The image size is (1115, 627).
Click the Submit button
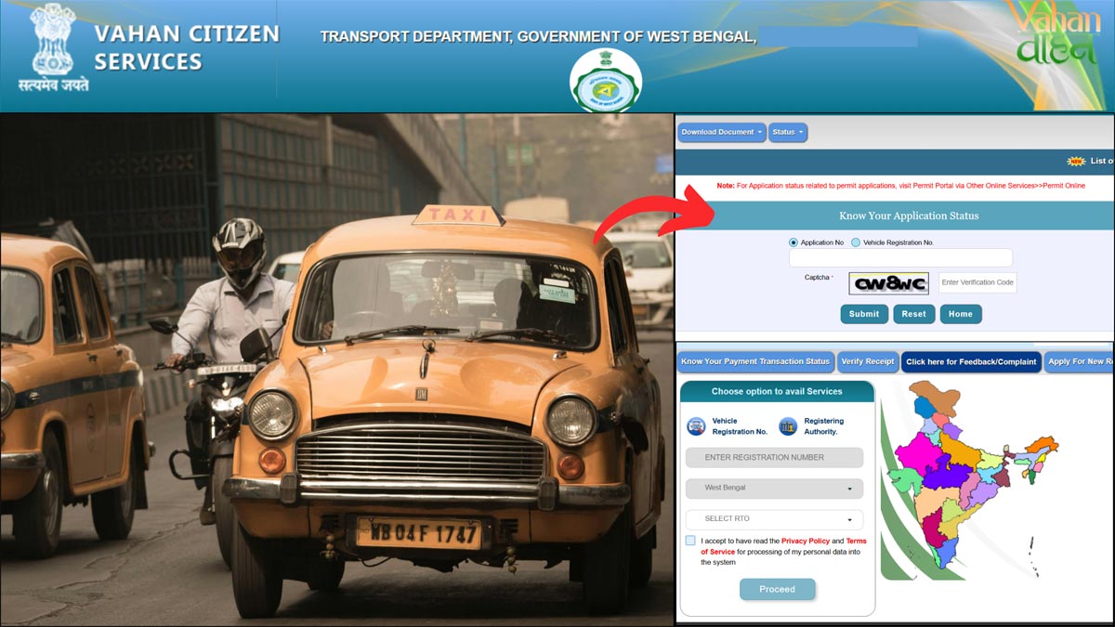(863, 314)
